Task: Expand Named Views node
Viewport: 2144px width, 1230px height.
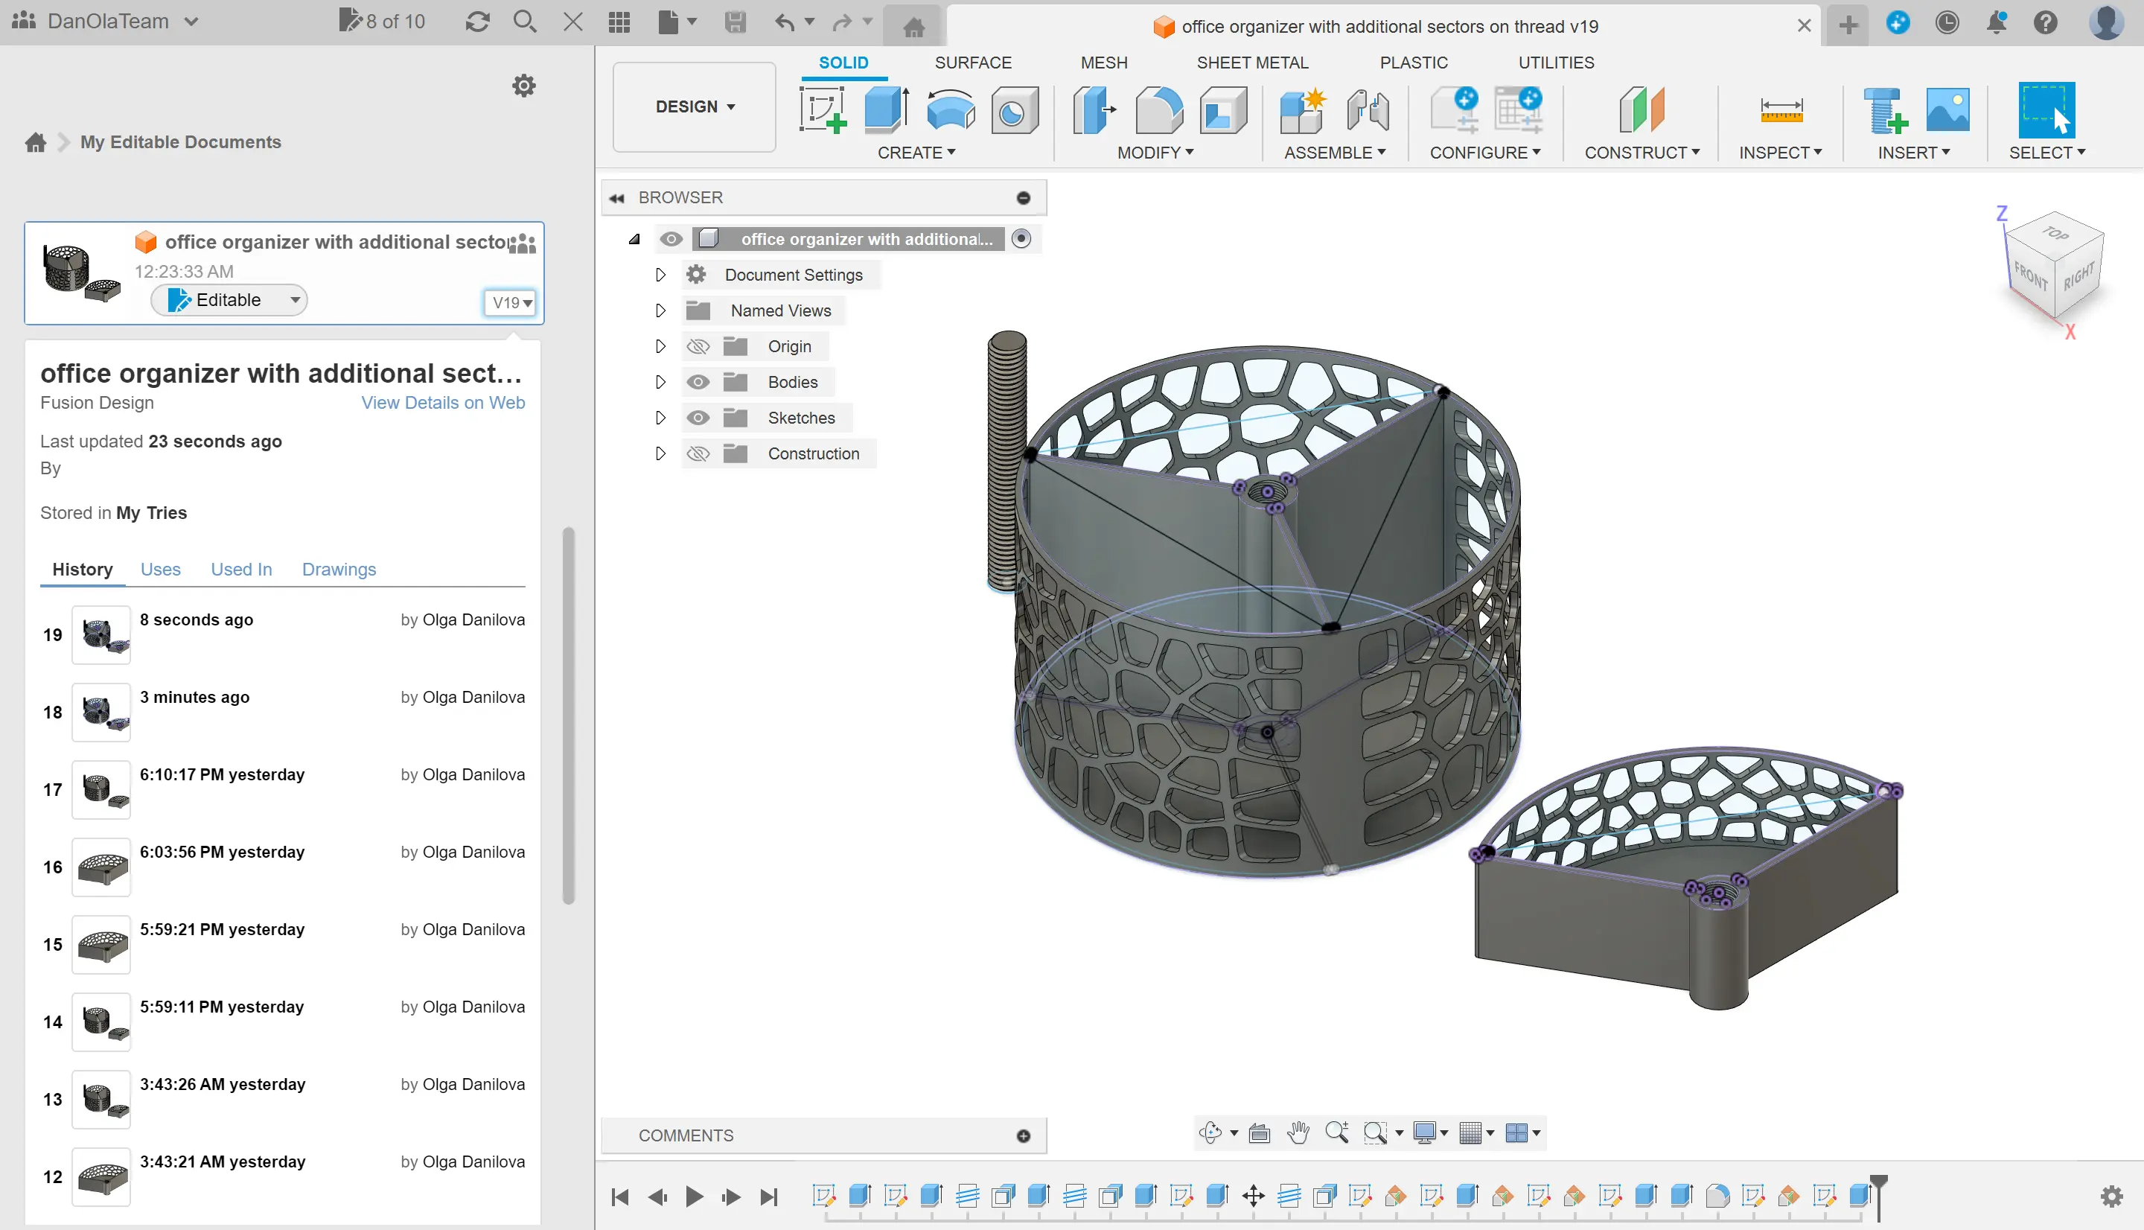Action: 660,311
